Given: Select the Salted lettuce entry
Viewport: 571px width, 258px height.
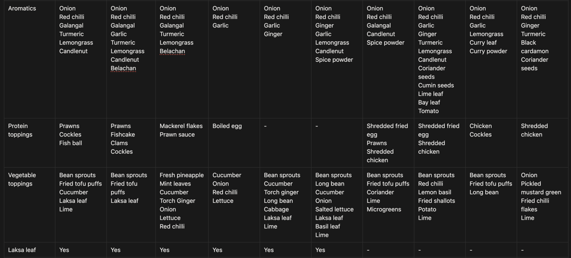Looking at the screenshot, I should (x=334, y=210).
